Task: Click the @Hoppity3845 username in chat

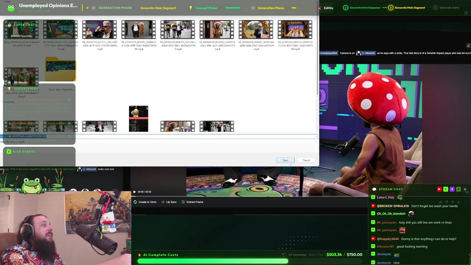Action: coord(388,239)
